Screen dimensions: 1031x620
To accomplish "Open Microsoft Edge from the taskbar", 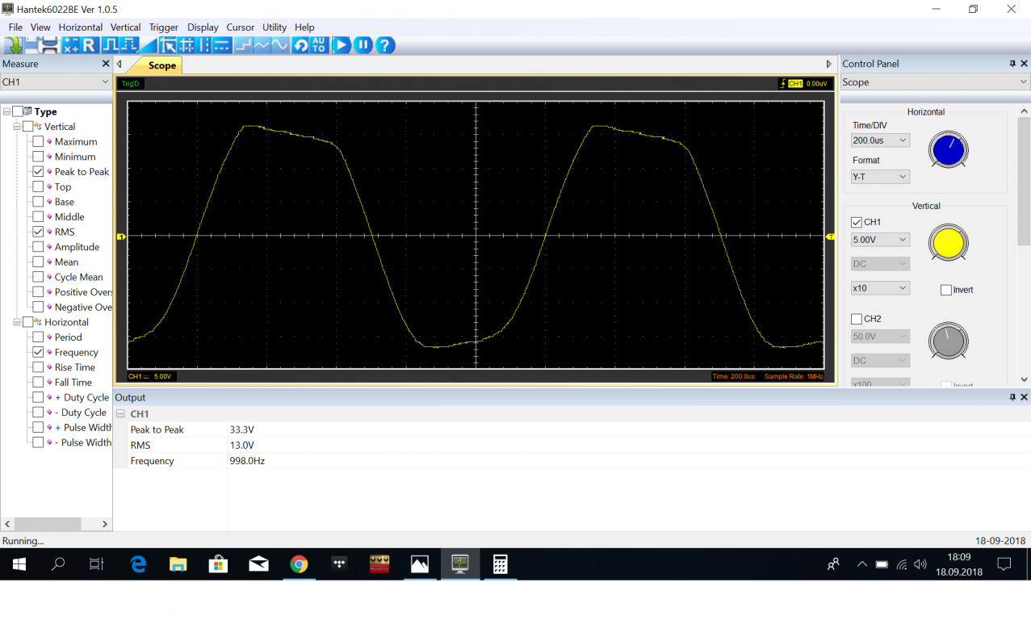I will [138, 564].
